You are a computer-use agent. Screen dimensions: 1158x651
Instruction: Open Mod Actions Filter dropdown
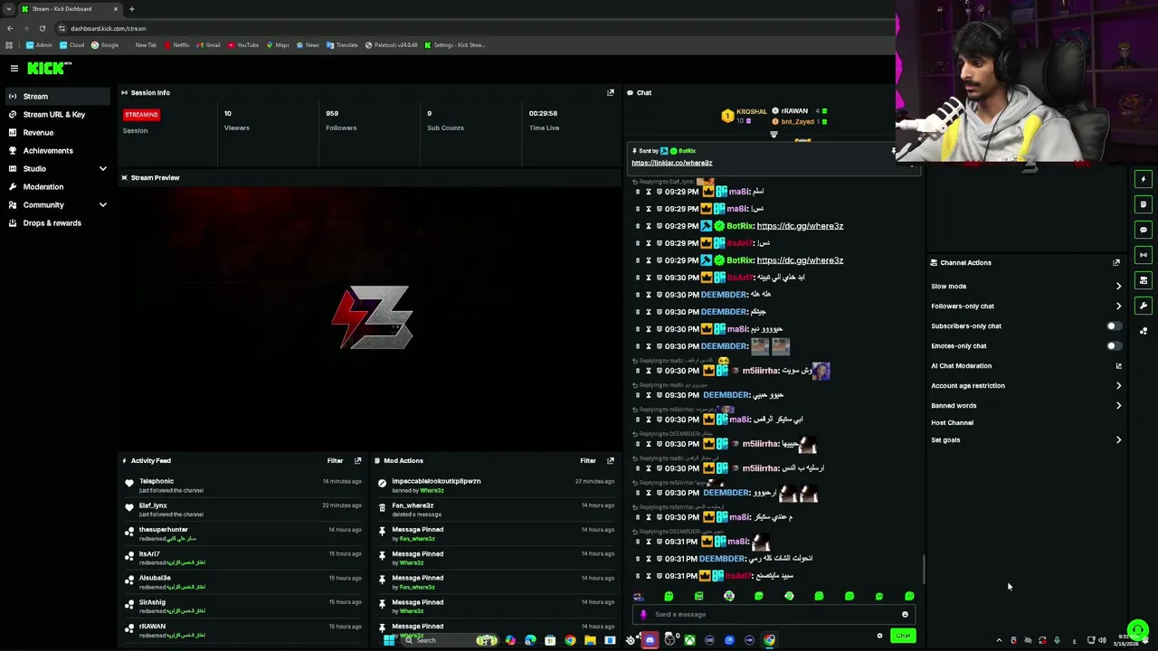[588, 460]
